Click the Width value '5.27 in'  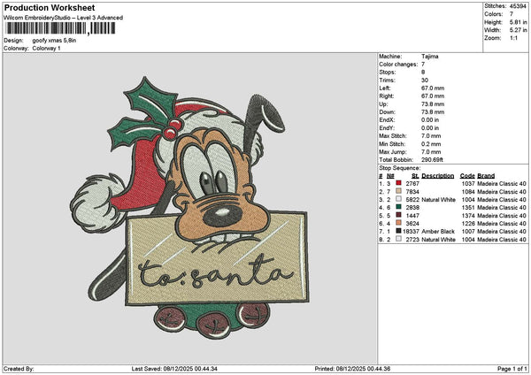tap(519, 30)
